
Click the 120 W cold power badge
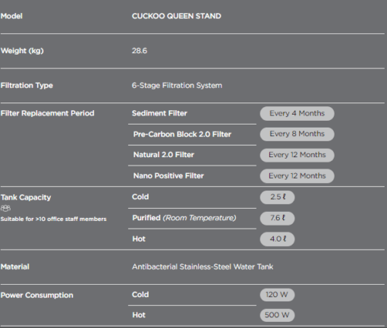(277, 295)
